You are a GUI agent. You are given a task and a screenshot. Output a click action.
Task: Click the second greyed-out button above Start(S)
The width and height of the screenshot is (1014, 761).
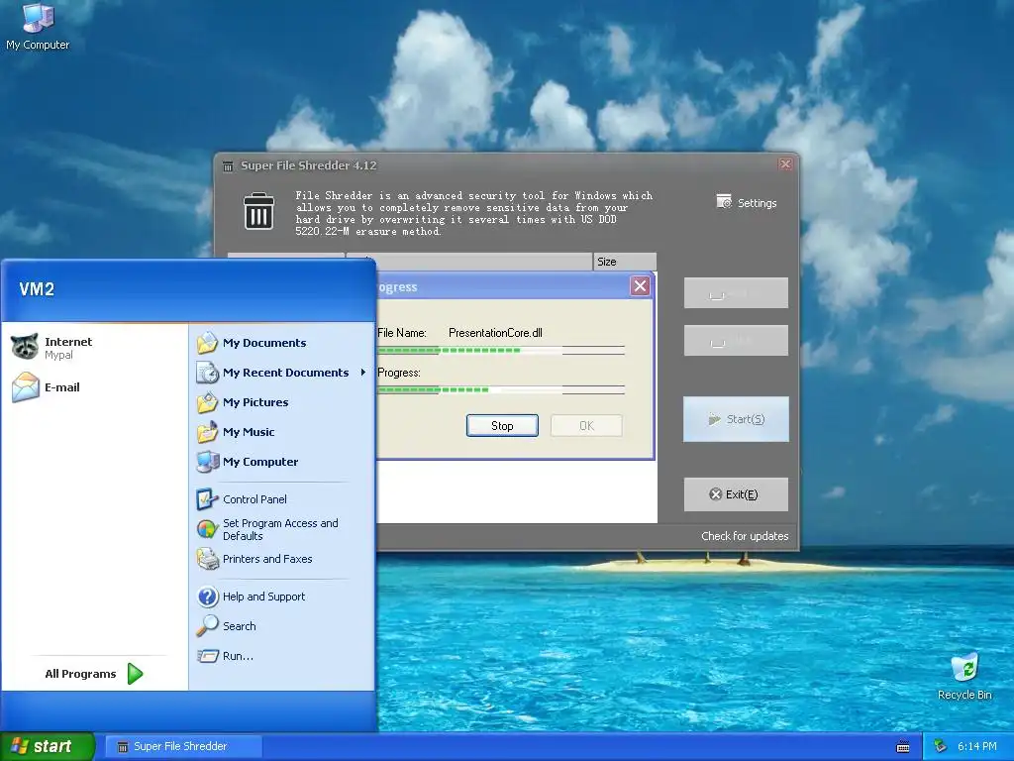click(736, 341)
